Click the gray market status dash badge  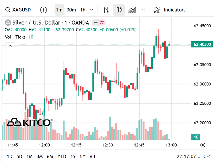pyautogui.click(x=96, y=22)
